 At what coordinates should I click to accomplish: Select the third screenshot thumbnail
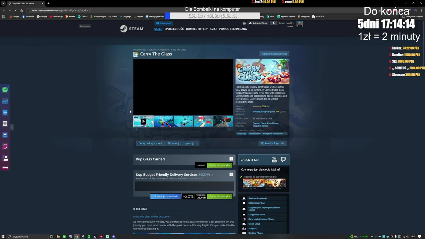[x=183, y=121]
